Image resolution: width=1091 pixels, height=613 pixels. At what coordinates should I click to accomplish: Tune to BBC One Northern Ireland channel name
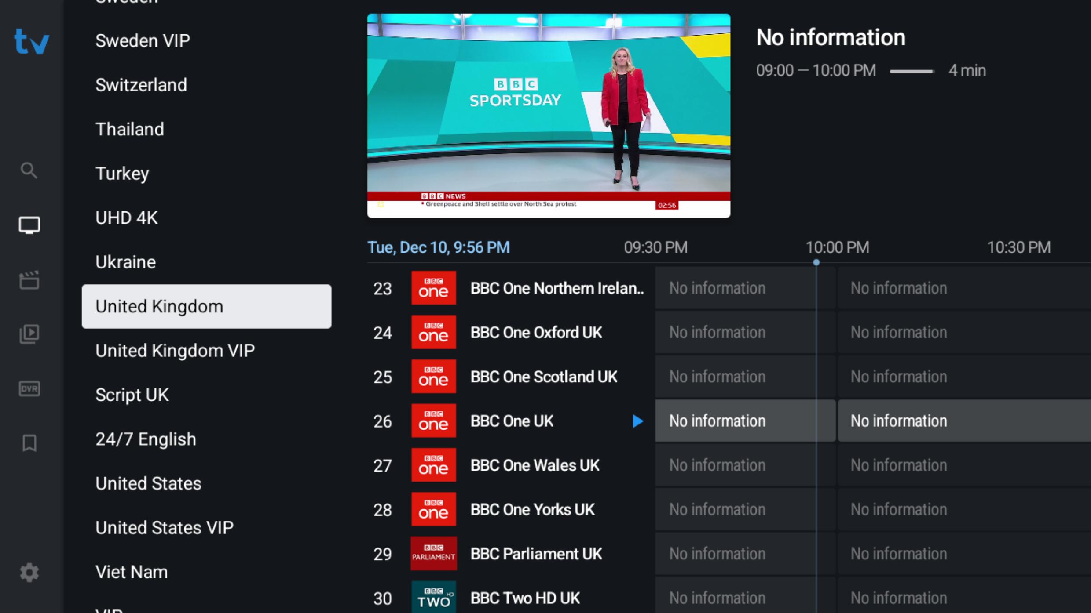click(557, 288)
